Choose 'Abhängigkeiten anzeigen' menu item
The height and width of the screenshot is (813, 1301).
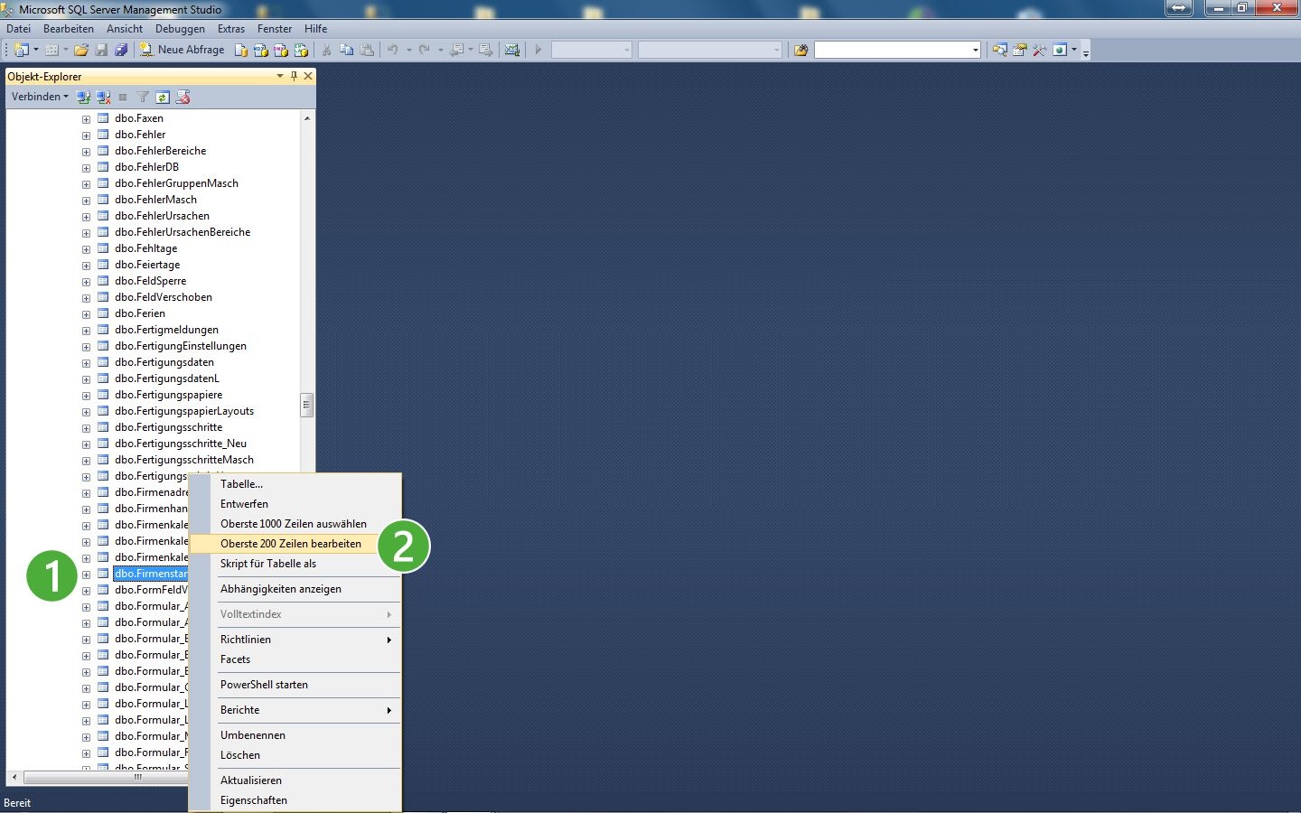pos(295,589)
